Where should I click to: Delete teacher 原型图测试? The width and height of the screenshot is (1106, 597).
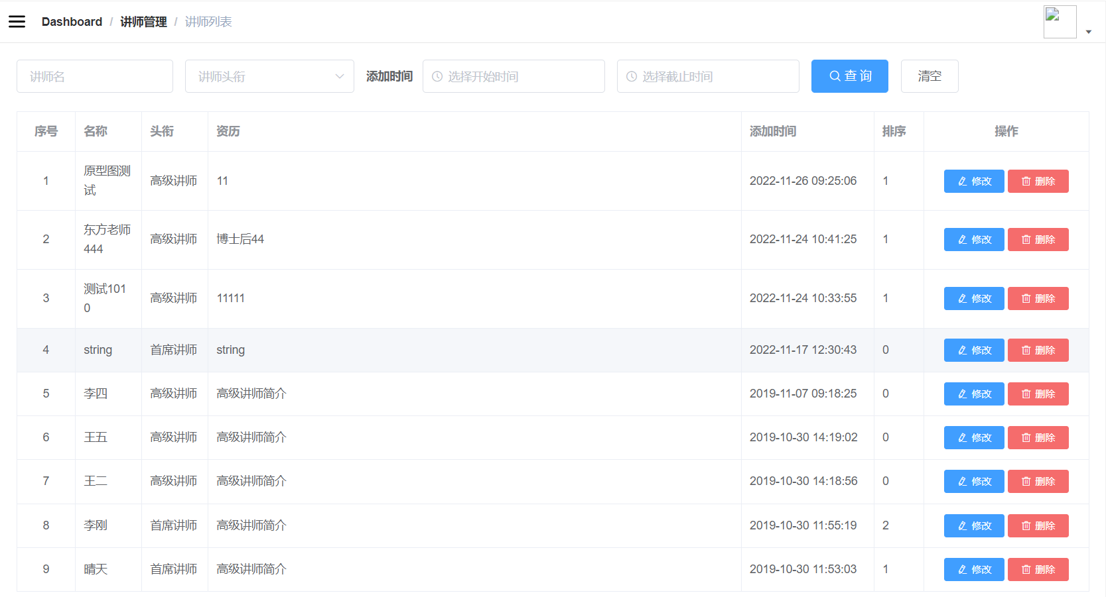pyautogui.click(x=1038, y=181)
